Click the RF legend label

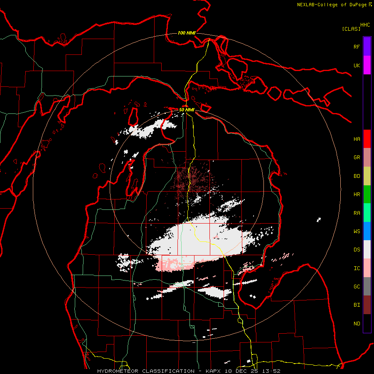click(x=357, y=47)
